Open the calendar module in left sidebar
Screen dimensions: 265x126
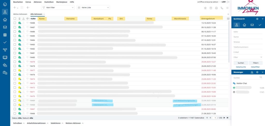(x=5, y=35)
